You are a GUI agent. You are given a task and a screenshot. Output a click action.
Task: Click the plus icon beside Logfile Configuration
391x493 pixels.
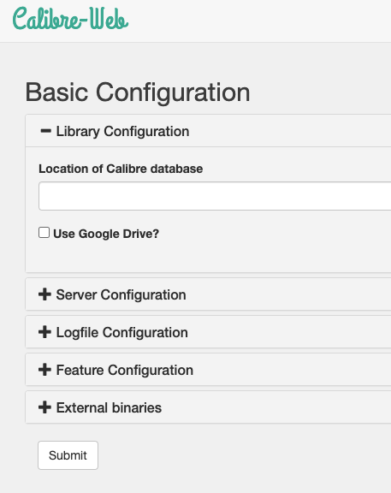click(x=44, y=332)
